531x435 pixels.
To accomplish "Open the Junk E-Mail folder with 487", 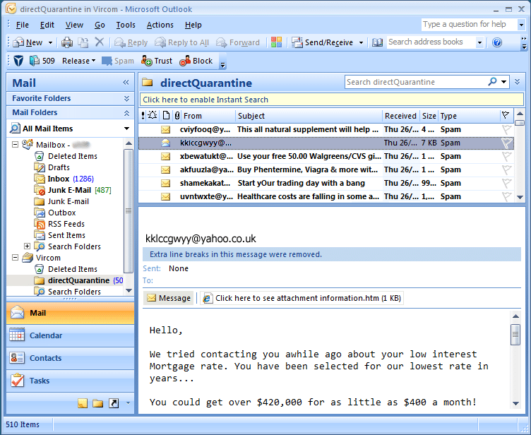I will [73, 190].
